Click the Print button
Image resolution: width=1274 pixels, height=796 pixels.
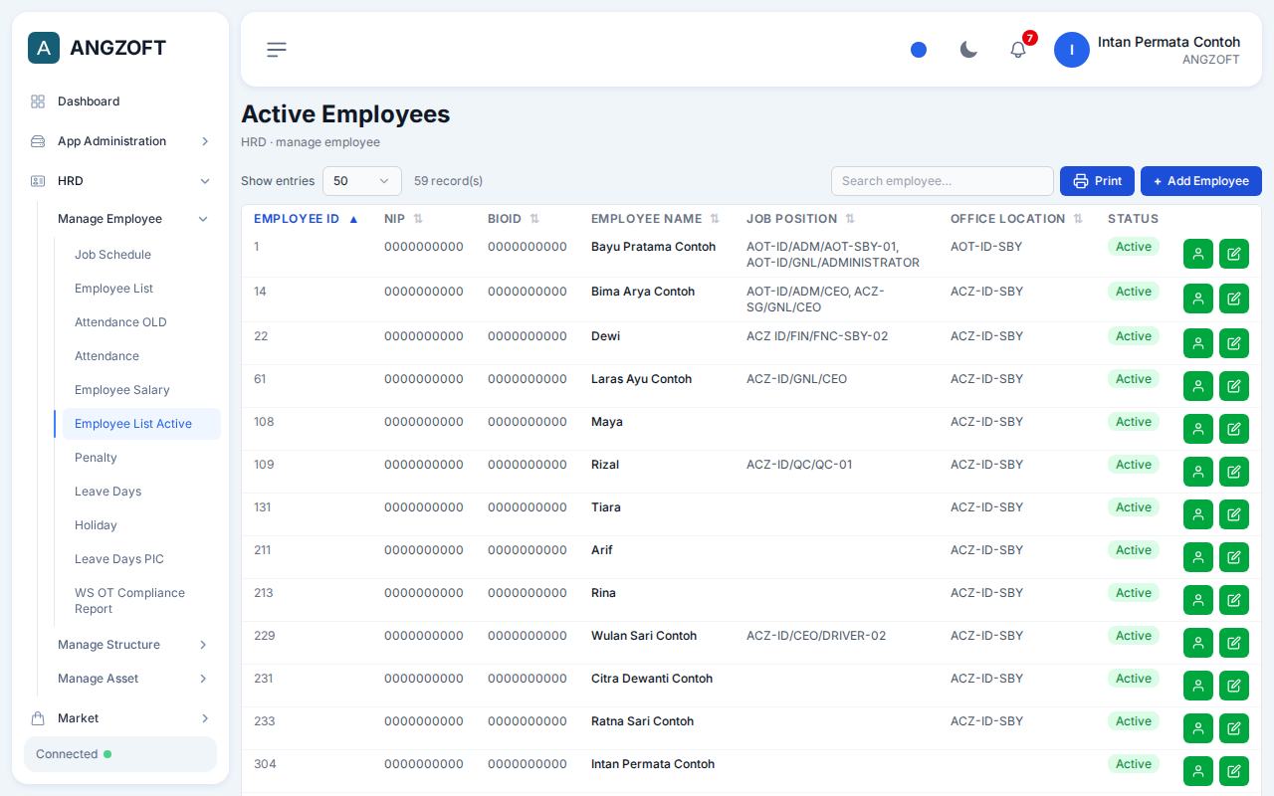pos(1097,181)
